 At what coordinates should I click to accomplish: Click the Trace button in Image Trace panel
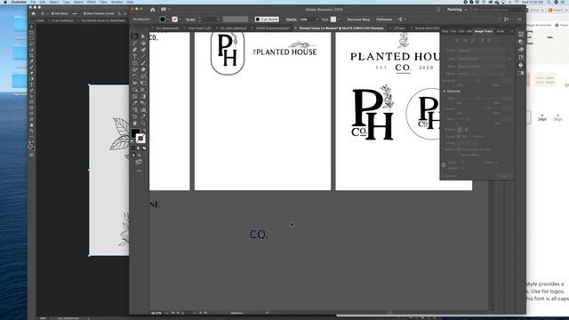coord(504,176)
